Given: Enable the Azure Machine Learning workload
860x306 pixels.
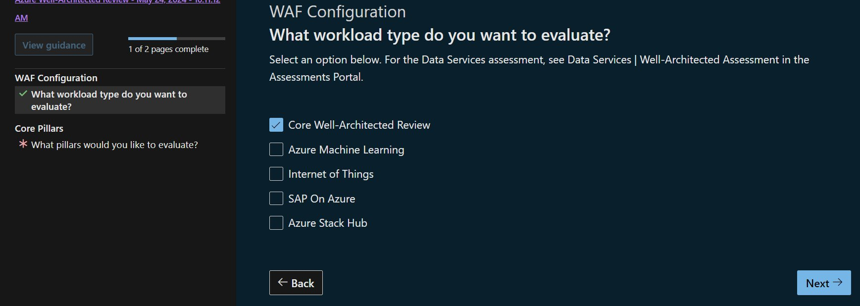Looking at the screenshot, I should click(276, 149).
